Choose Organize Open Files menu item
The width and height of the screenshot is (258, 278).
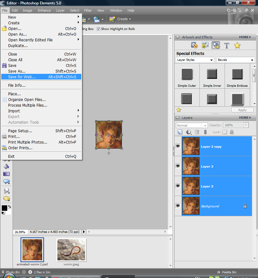pyautogui.click(x=41, y=100)
